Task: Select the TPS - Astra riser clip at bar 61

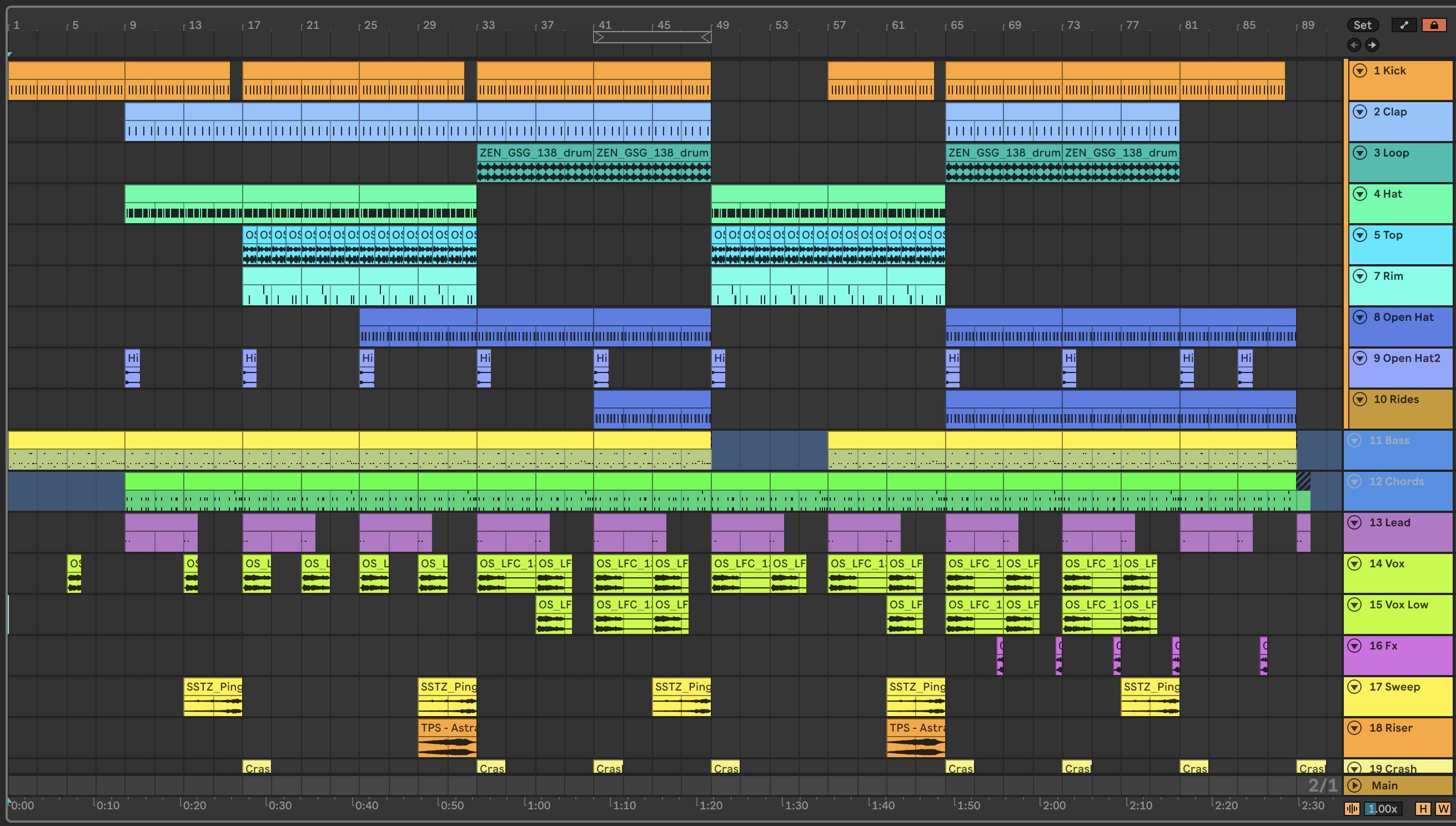Action: click(916, 738)
